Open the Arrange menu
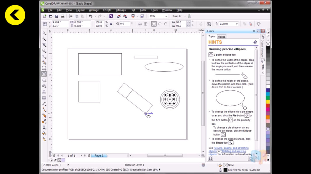311x174 pixels. click(x=94, y=10)
